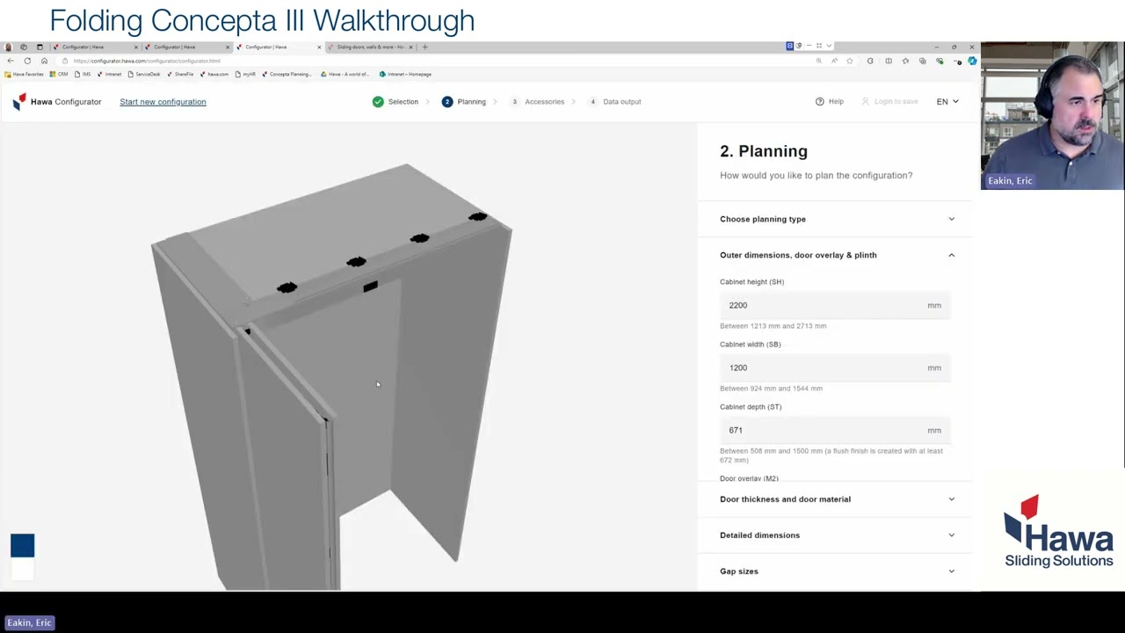Screen dimensions: 1125x633
Task: Open the Hawa - A world of bookmark
Action: point(345,74)
